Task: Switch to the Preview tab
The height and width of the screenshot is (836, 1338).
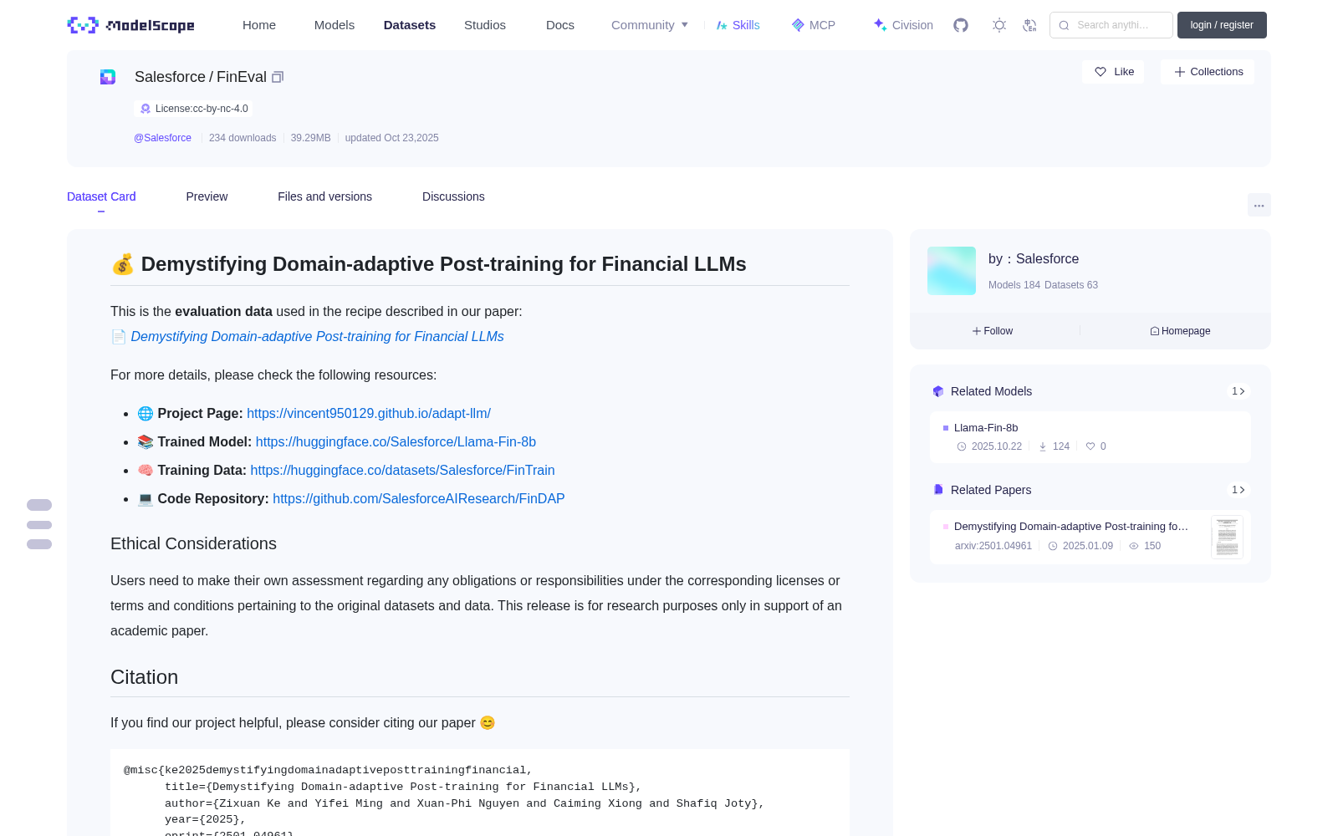Action: [x=207, y=196]
